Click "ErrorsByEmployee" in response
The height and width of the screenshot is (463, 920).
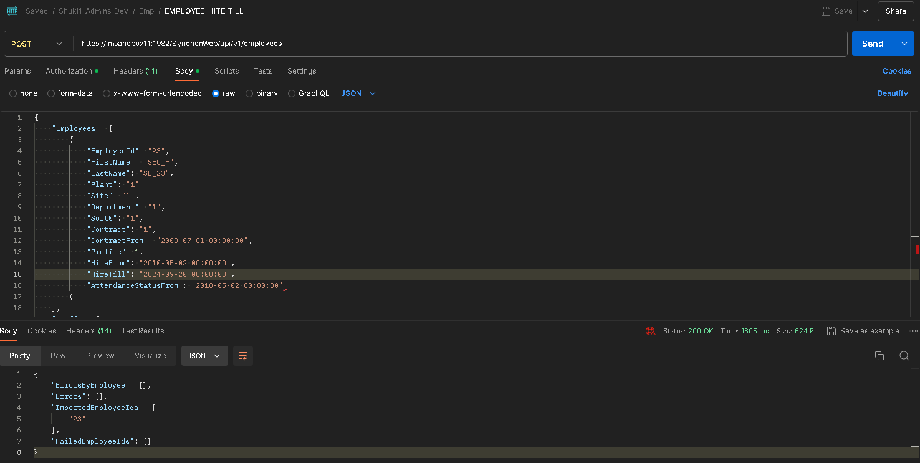tap(91, 385)
